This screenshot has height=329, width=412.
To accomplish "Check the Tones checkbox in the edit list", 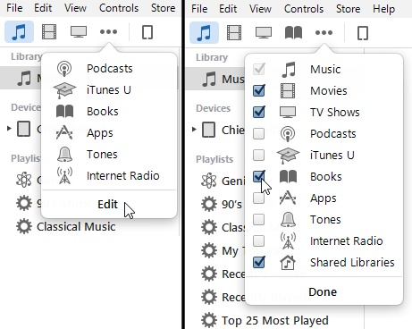I will [258, 219].
